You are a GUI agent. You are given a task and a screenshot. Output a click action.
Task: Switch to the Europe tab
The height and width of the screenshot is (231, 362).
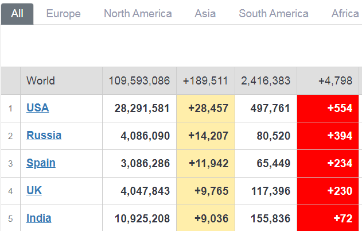63,13
